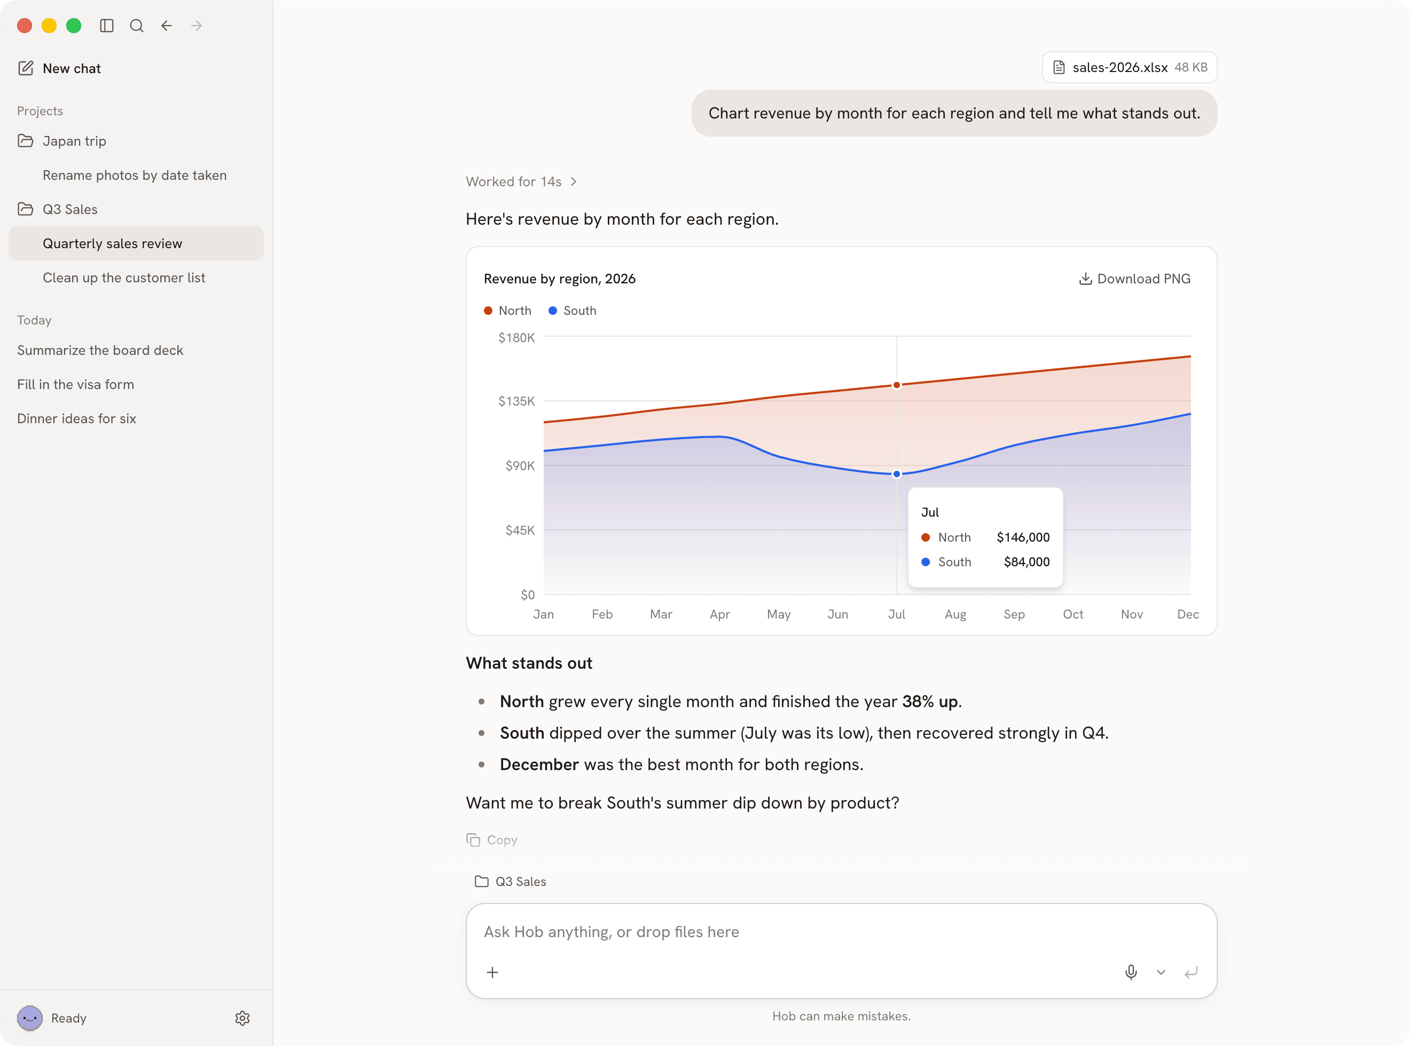Open Dinner ideas for six chat
Screen dimensions: 1410x1046
click(x=136, y=418)
